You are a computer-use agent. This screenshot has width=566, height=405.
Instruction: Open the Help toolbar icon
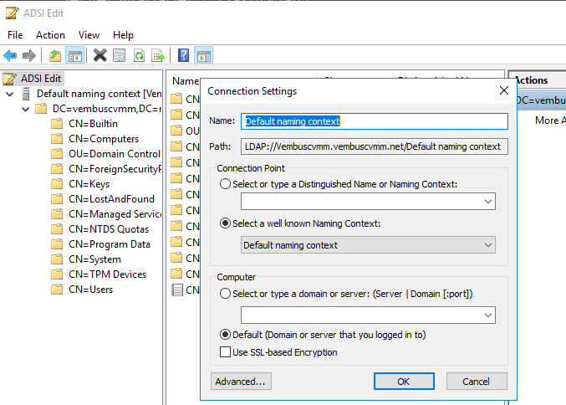click(183, 55)
